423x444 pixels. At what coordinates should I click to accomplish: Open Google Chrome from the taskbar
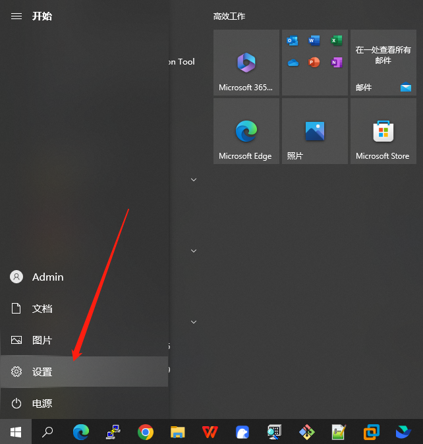146,432
